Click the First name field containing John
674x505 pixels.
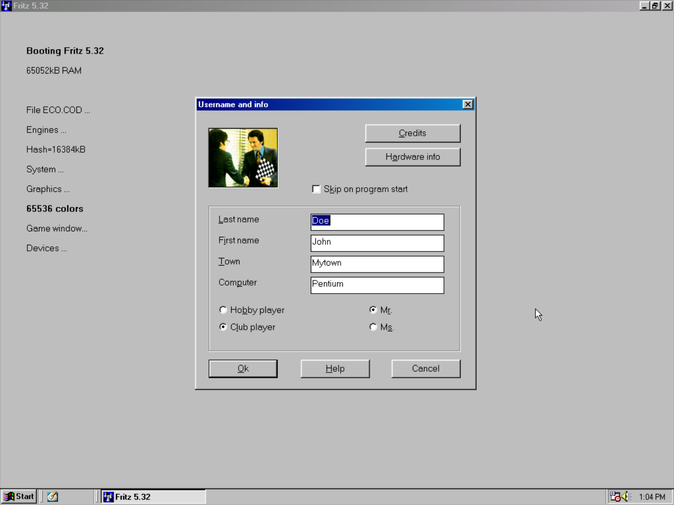click(x=377, y=243)
